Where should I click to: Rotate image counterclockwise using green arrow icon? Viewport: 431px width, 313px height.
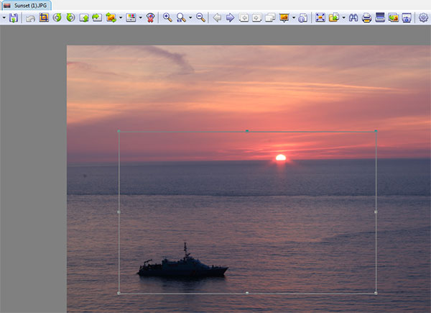tap(57, 17)
